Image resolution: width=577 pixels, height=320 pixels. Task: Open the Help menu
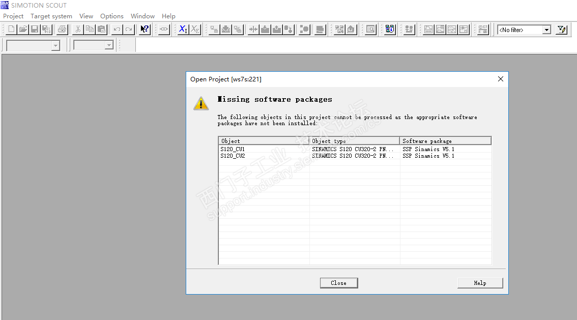click(x=168, y=16)
